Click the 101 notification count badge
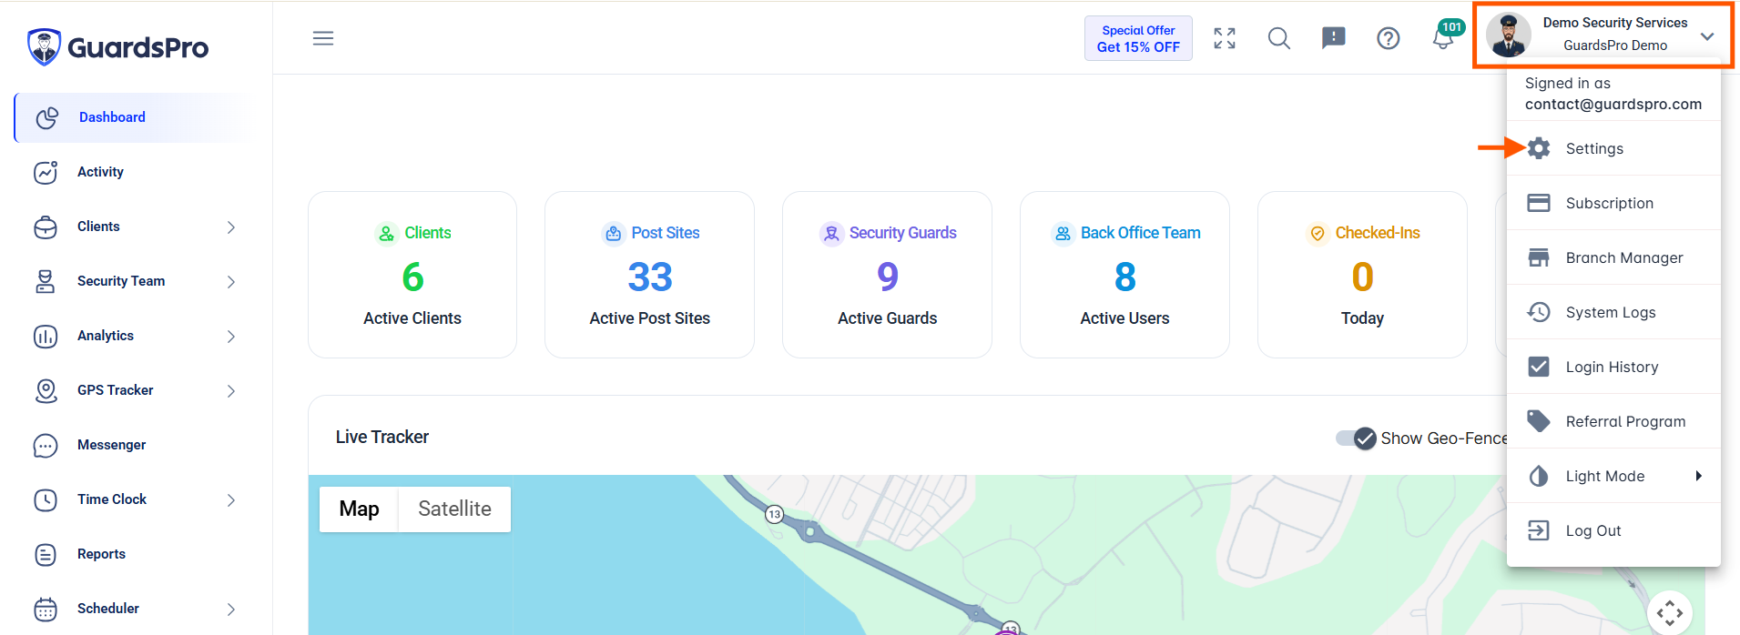Screen dimensions: 1740x635 point(1451,27)
